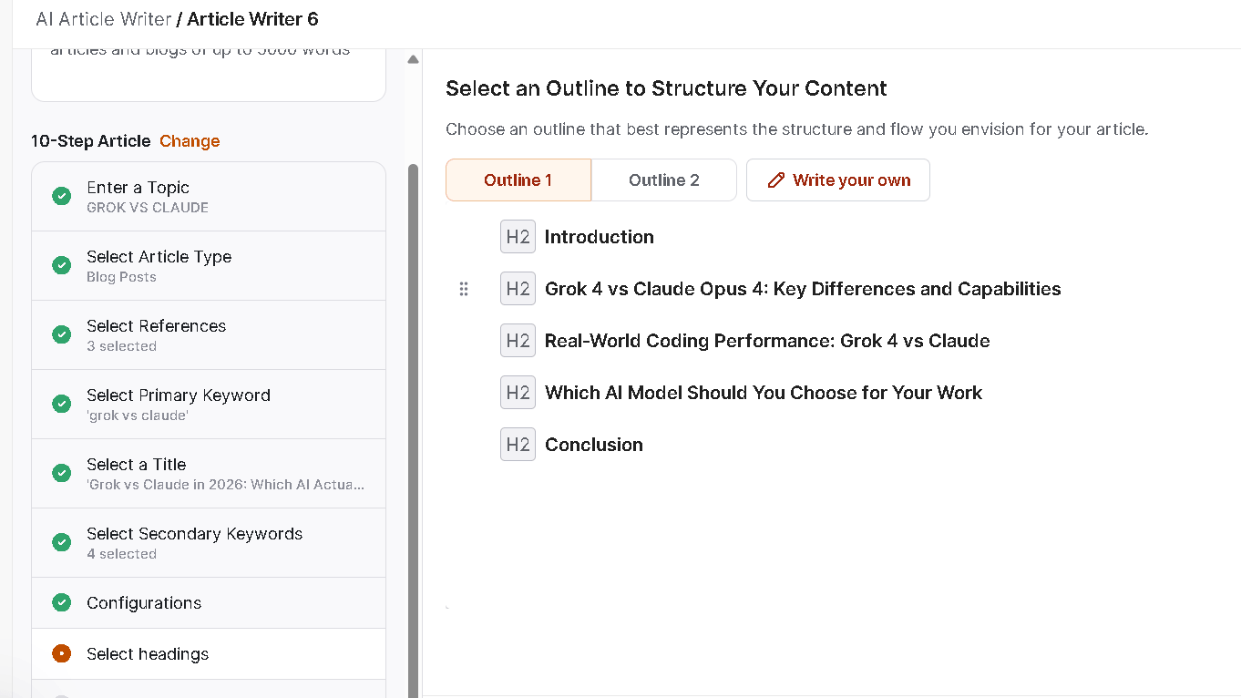Image resolution: width=1241 pixels, height=698 pixels.
Task: Go to the Select References step
Action: click(x=209, y=335)
